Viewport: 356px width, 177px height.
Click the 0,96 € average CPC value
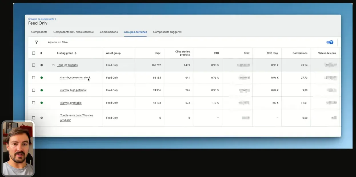tap(275, 65)
